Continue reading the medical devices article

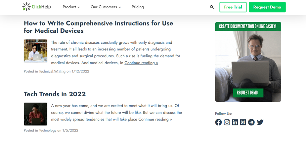pyautogui.click(x=141, y=63)
